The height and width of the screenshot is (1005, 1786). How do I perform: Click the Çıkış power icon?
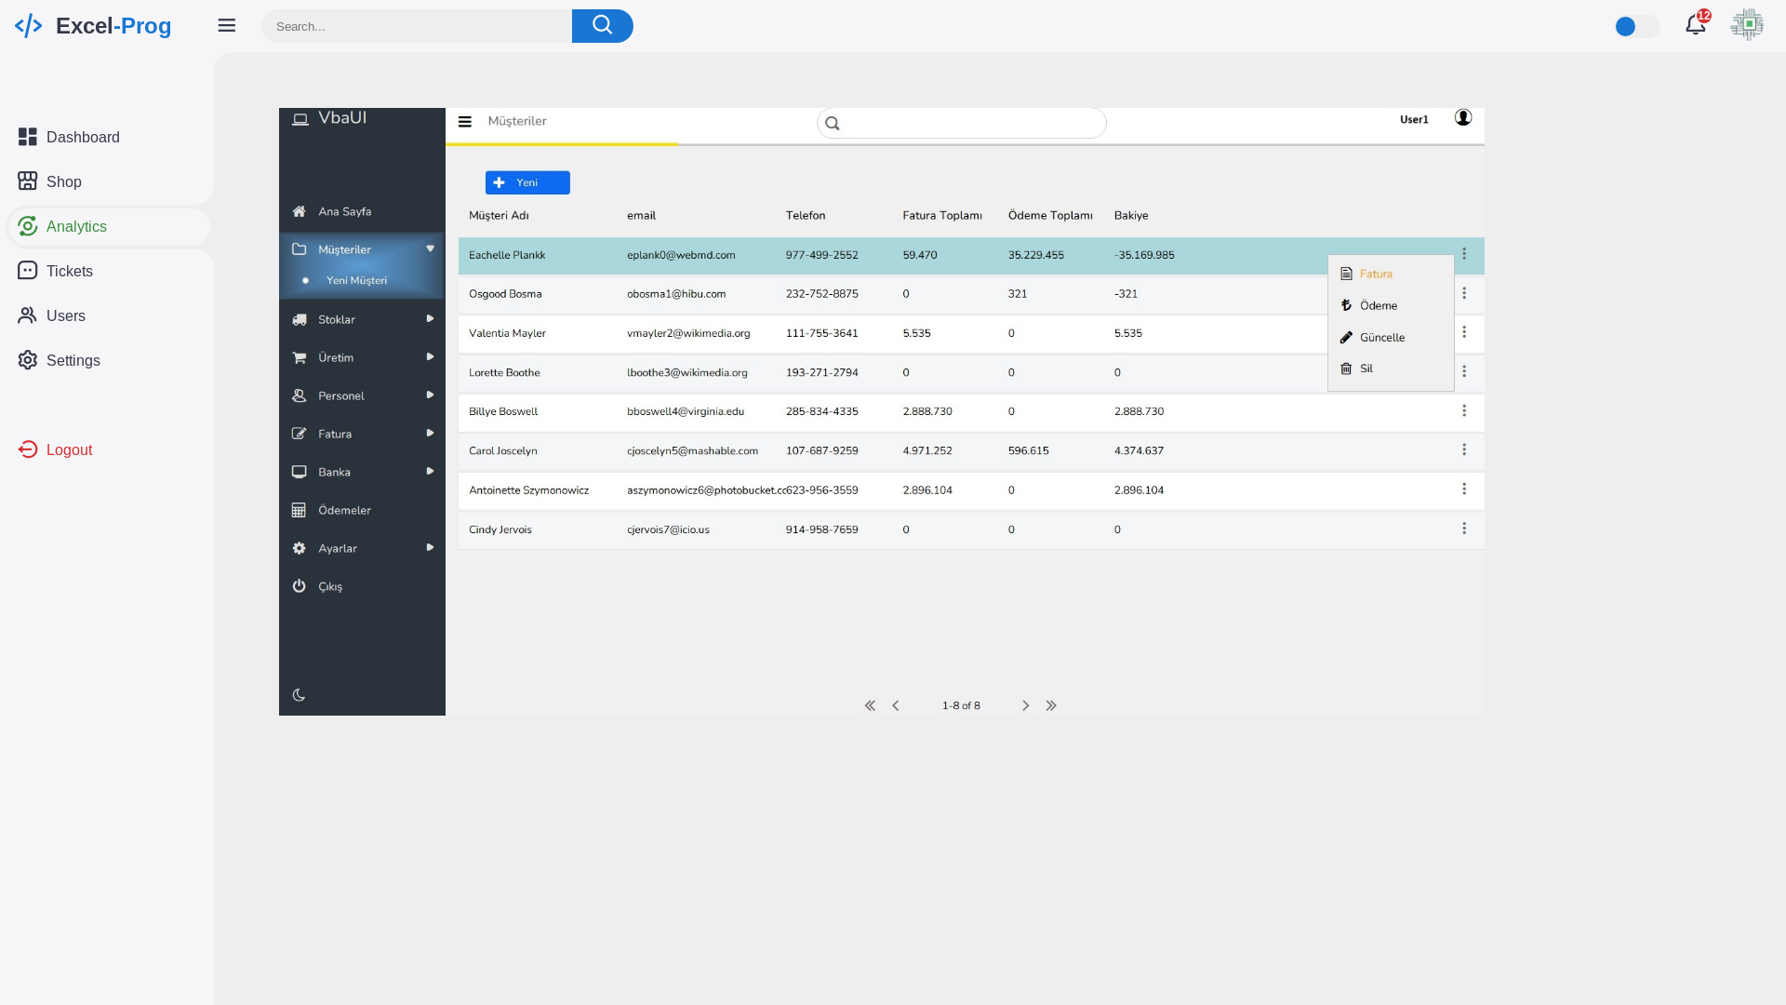tap(299, 585)
